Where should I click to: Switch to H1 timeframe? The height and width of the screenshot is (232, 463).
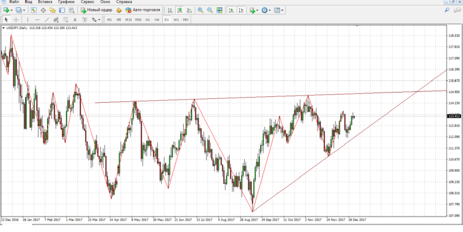pos(148,20)
